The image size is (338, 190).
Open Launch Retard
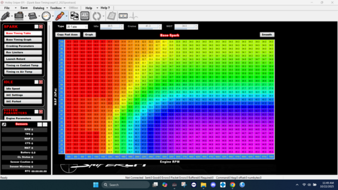[23, 59]
